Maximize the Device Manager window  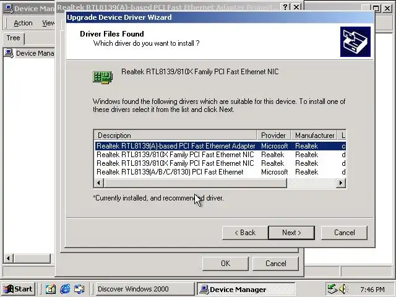click(x=376, y=8)
